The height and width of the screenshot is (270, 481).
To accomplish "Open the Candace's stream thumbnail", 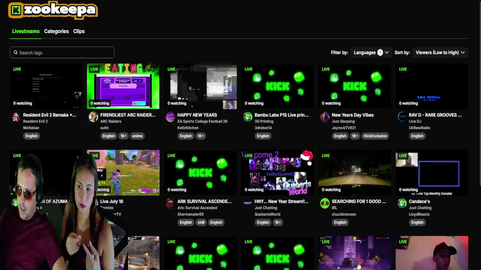I will tap(432, 173).
